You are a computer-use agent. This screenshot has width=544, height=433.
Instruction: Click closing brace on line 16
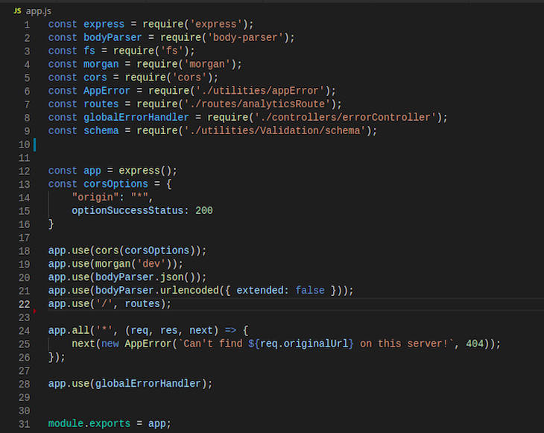click(x=51, y=224)
